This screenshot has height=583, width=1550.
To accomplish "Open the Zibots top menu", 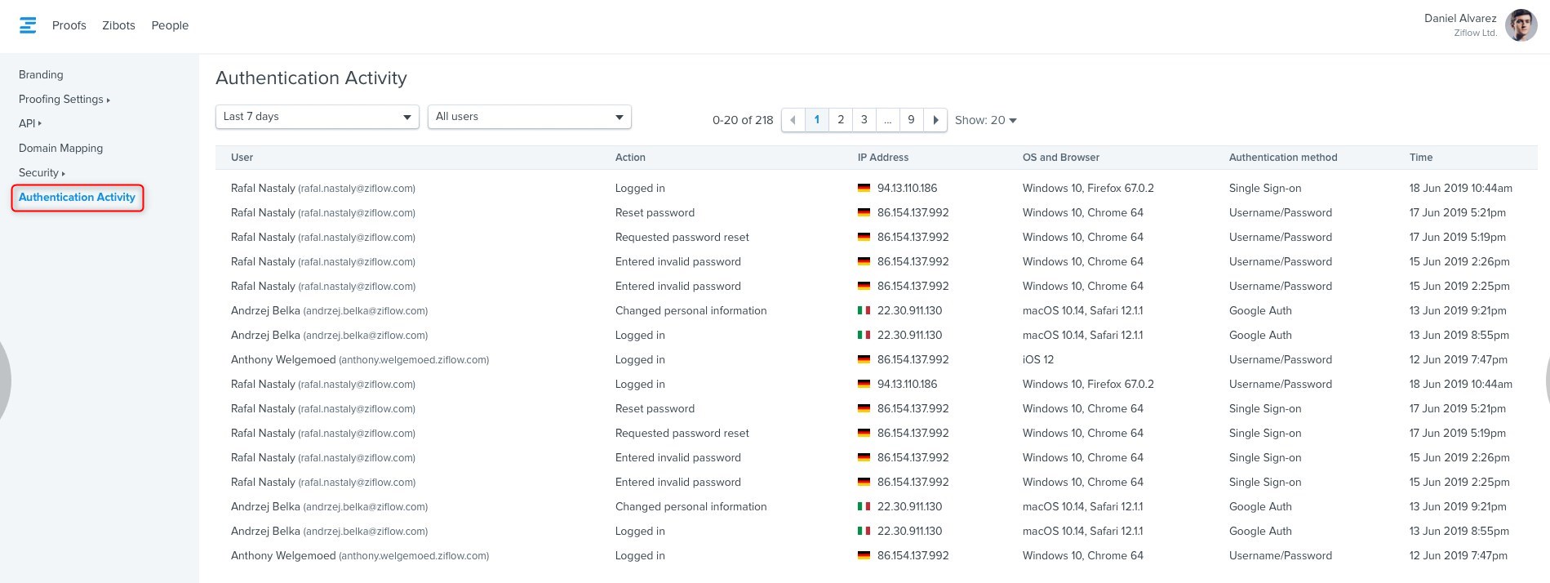I will pyautogui.click(x=118, y=25).
